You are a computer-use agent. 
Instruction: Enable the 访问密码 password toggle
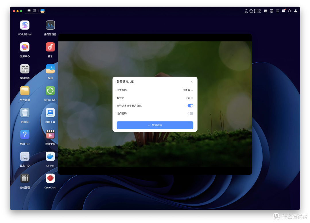coord(190,114)
